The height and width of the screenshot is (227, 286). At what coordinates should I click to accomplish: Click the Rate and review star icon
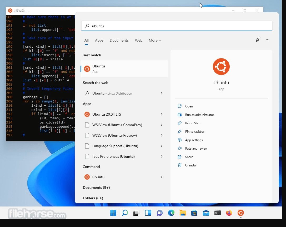(180, 148)
